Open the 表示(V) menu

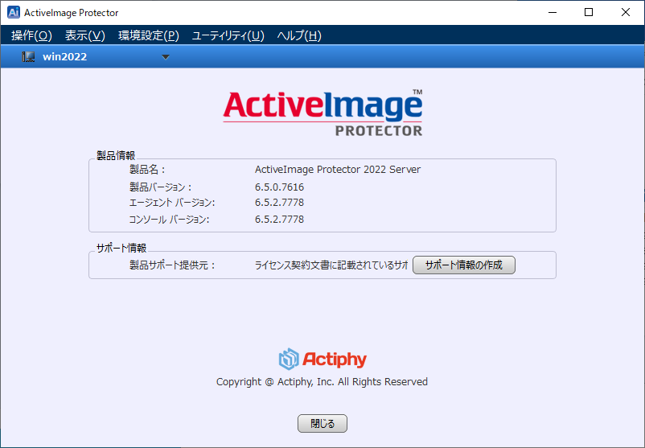pos(85,35)
